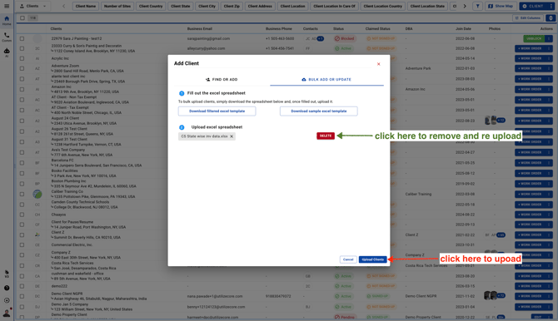Sort by the Join Date column header
Viewport: 558px width, 321px height.
pyautogui.click(x=463, y=29)
